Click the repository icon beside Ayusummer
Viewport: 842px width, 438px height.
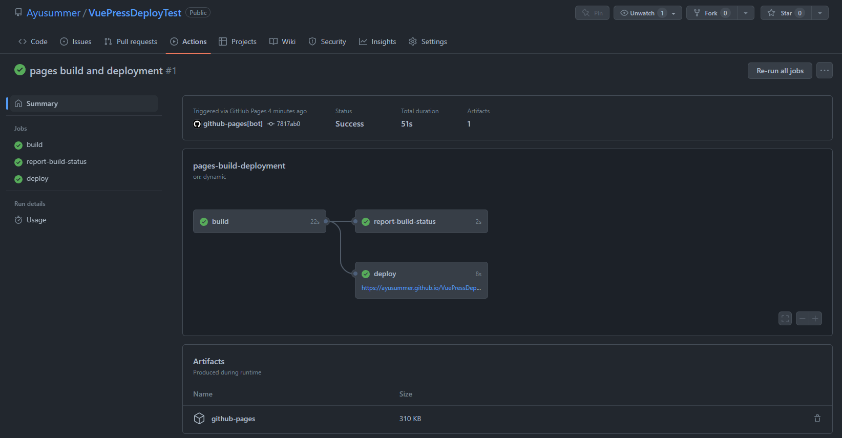(x=18, y=12)
